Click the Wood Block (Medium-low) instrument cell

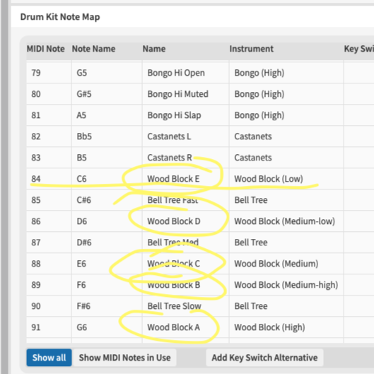click(286, 221)
